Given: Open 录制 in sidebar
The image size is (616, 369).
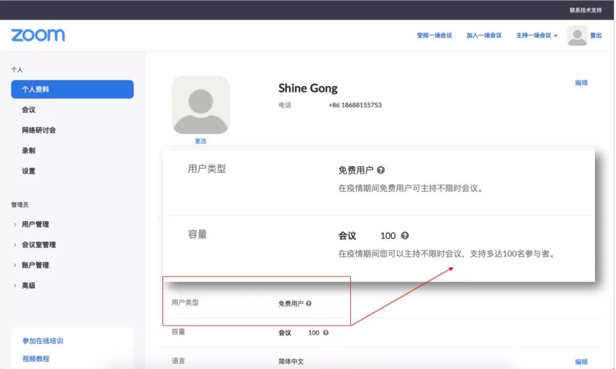Looking at the screenshot, I should (29, 151).
